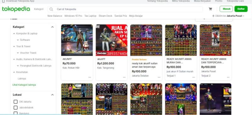Click the phone icon beside Download Tokopedia App

click(x=3, y=1)
